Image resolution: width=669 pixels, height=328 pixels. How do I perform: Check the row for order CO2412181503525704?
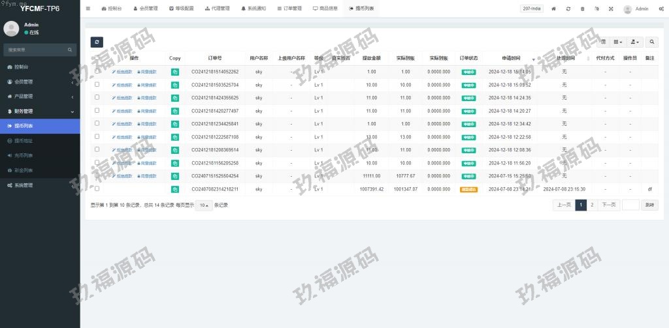coord(97,85)
